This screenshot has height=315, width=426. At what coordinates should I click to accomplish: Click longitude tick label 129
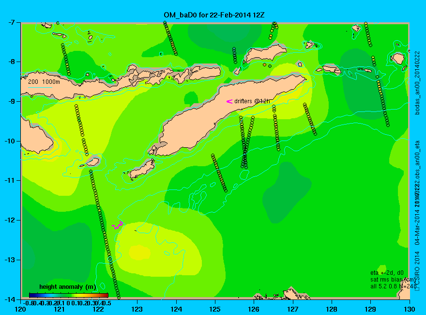(x=371, y=309)
